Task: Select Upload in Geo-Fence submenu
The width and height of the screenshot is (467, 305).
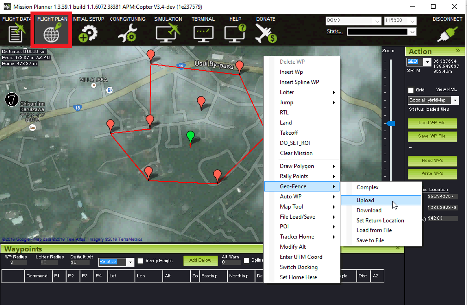Action: tap(365, 200)
